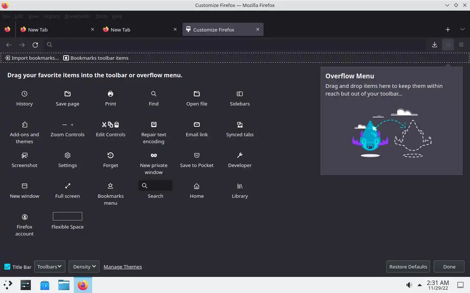470x293 pixels.
Task: Expand hidden system tray icons arrow
Action: pyautogui.click(x=420, y=285)
